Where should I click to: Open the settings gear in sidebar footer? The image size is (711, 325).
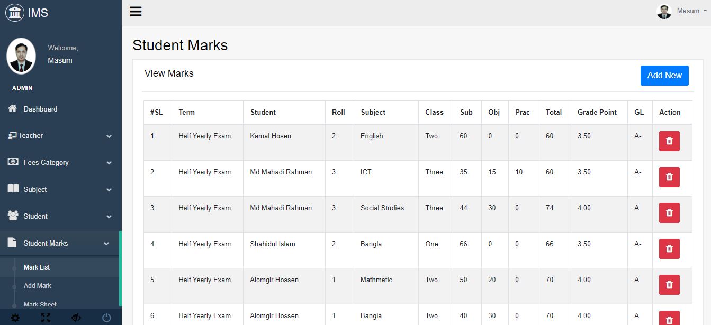pos(15,318)
